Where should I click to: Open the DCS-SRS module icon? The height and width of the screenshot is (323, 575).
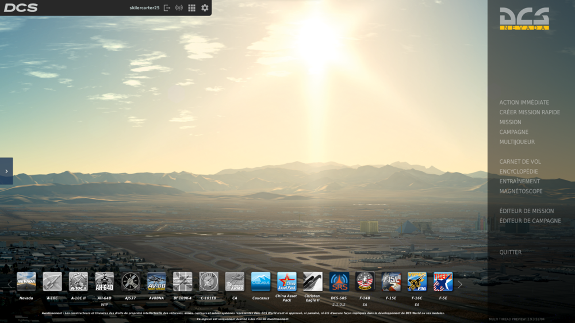point(339,282)
